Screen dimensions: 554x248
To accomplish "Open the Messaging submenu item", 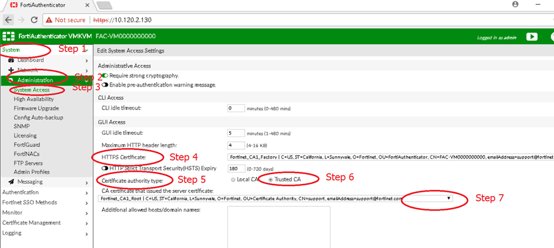I will (x=30, y=181).
